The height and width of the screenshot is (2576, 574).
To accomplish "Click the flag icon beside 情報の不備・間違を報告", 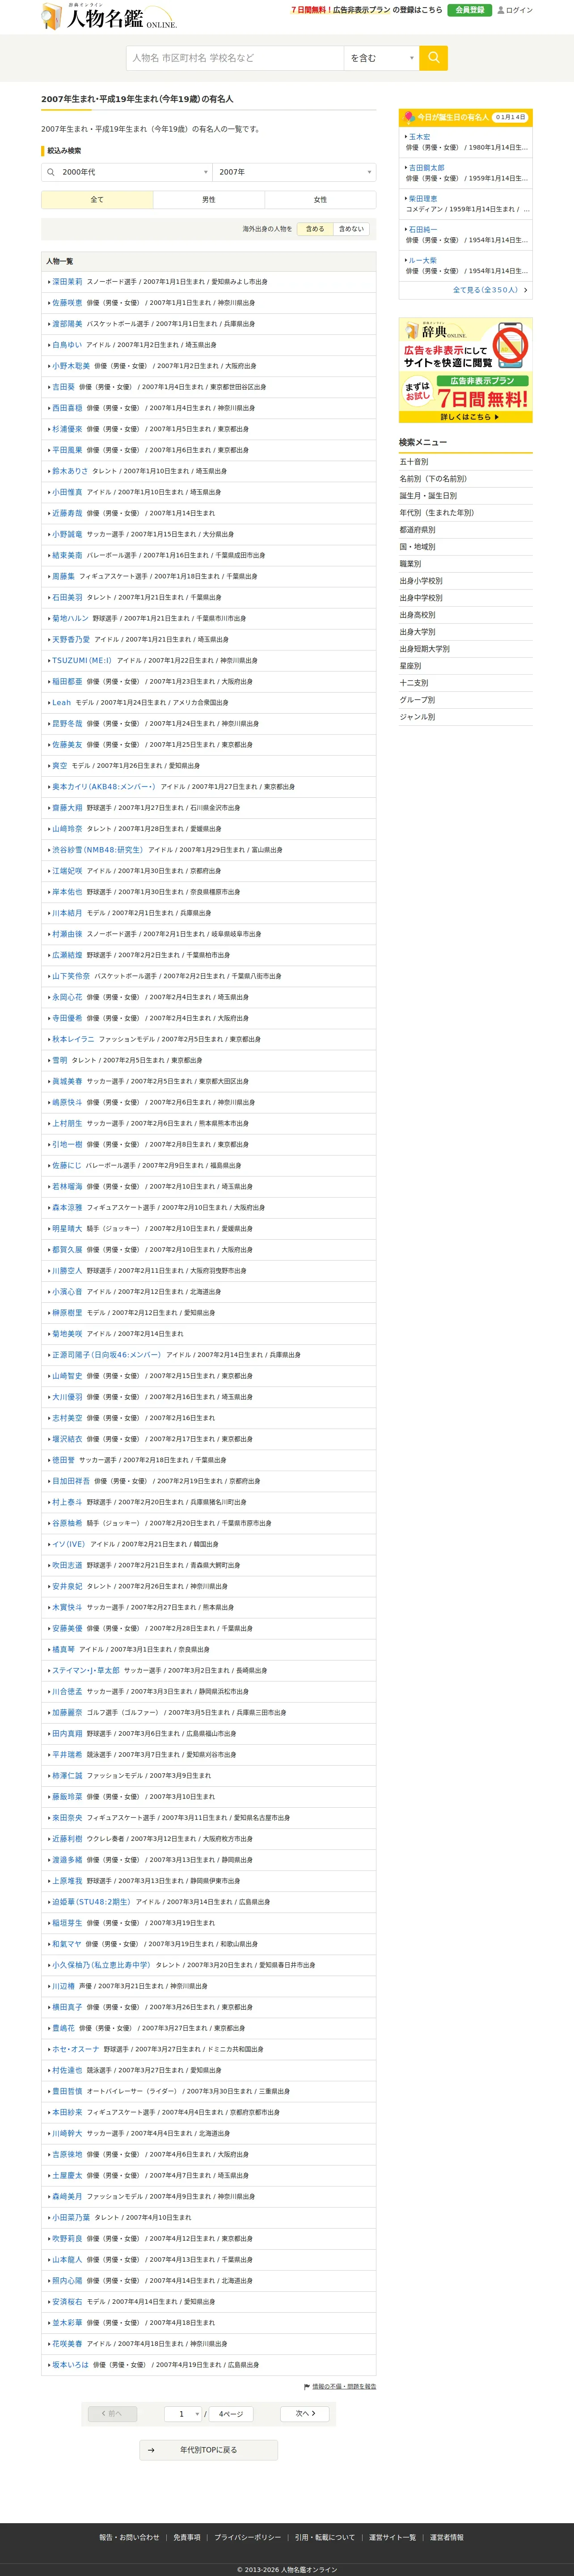I will tap(307, 2387).
